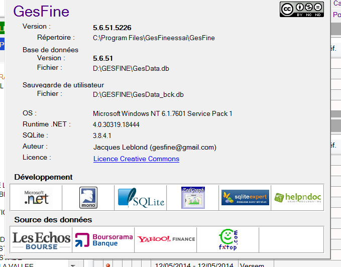This screenshot has width=341, height=267.
Task: Click the Mono logo icon
Action: tap(88, 198)
